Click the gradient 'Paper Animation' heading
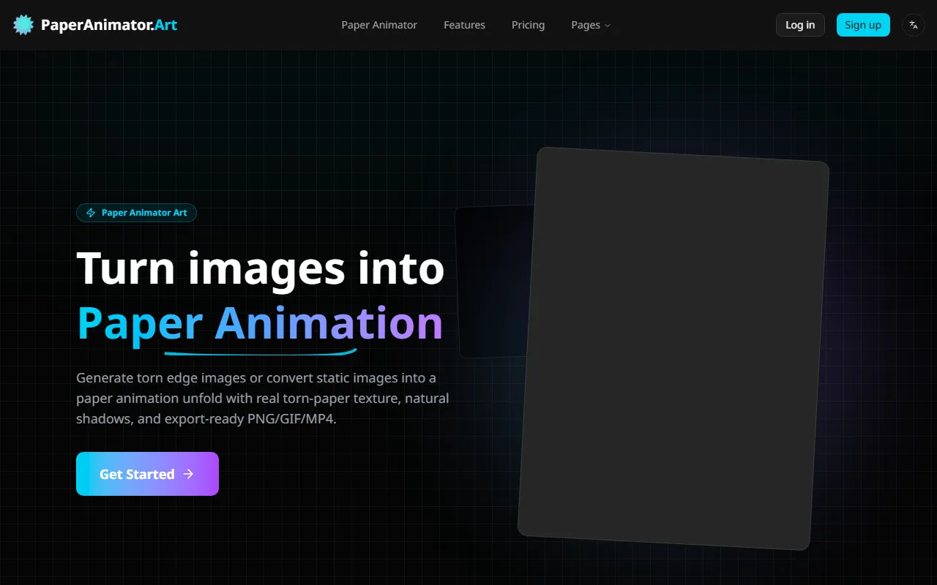Viewport: 937px width, 585px height. (x=260, y=322)
